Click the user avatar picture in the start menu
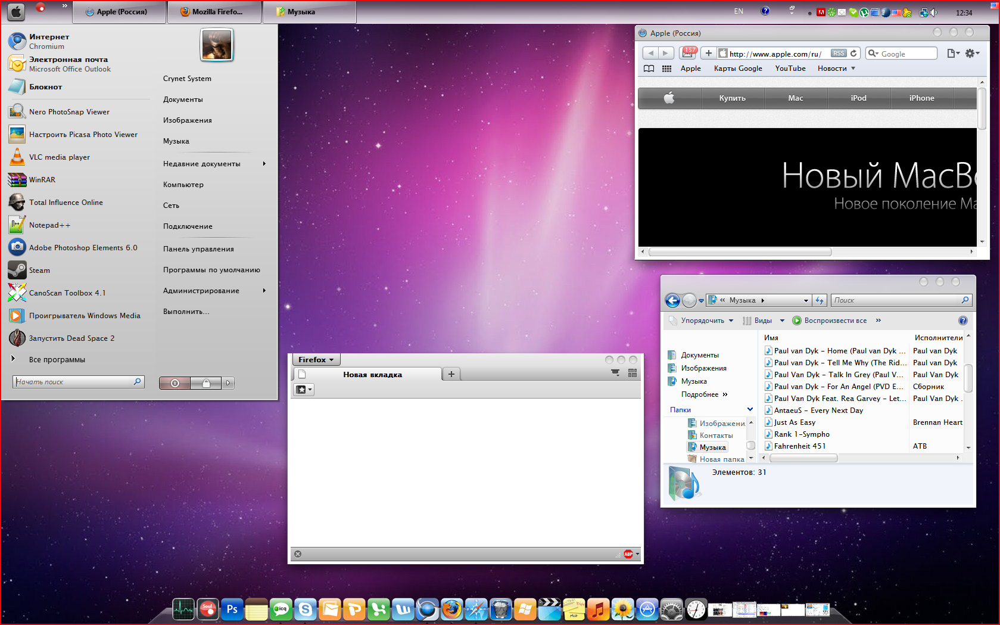The width and height of the screenshot is (1000, 625). [217, 45]
